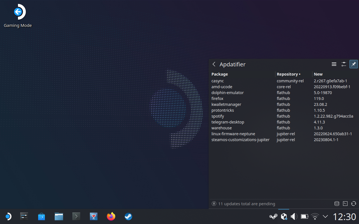Click the Apdatifier tray icon
This screenshot has width=359, height=224.
[x=284, y=216]
